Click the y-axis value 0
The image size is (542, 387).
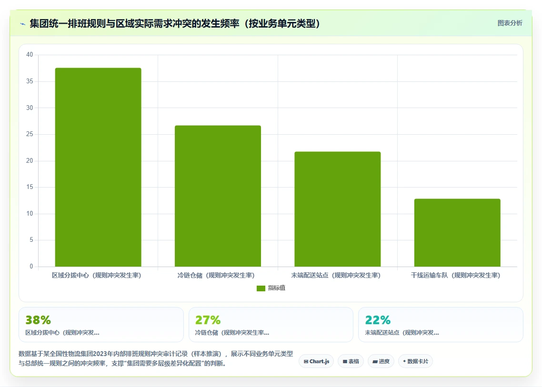31,267
